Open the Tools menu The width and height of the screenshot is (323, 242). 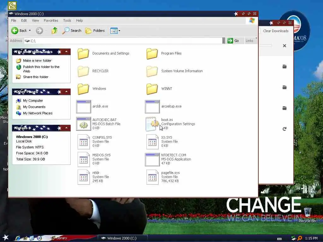click(x=67, y=20)
